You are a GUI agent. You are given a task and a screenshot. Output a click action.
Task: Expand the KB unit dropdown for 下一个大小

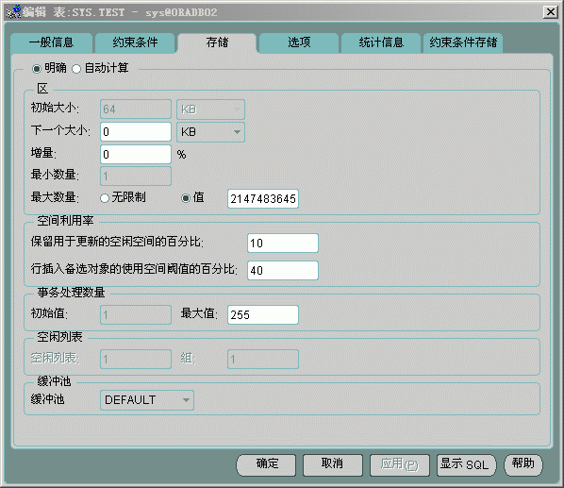210,132
